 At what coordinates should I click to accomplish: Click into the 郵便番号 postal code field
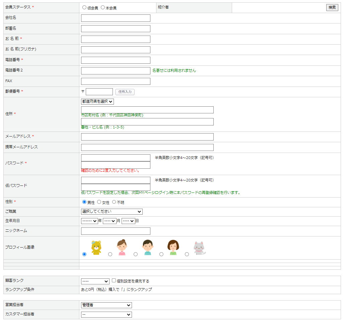(x=99, y=92)
